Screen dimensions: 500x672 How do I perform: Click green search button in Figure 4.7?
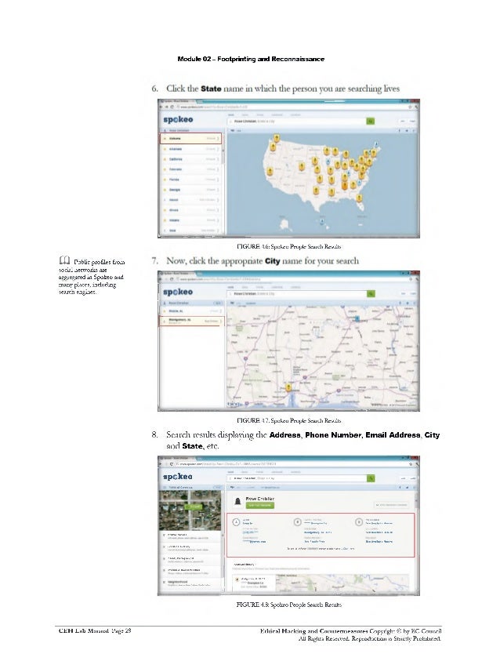[371, 293]
